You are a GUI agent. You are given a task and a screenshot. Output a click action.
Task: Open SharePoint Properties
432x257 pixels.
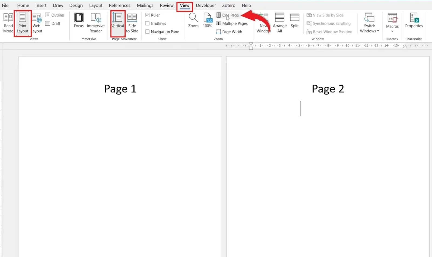tap(414, 20)
